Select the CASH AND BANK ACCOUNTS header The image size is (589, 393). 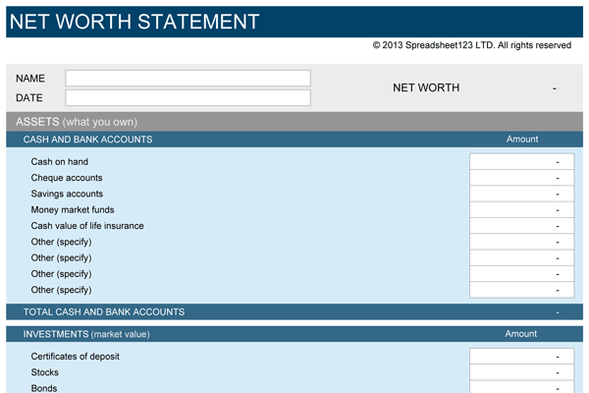(87, 140)
